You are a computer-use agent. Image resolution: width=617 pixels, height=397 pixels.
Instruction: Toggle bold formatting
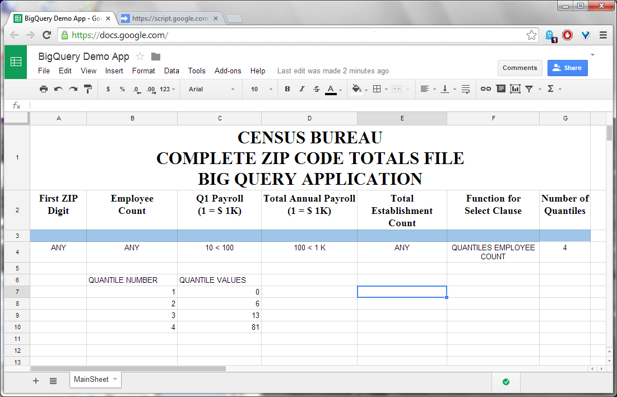pos(287,89)
